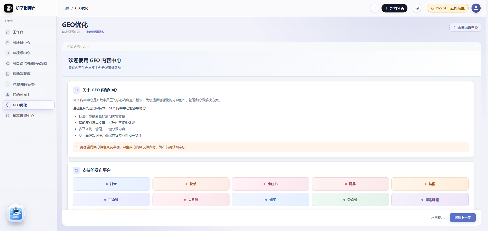488x231 pixels.
Task: Click the 知了指挥官 logo icon
Action: [8, 8]
